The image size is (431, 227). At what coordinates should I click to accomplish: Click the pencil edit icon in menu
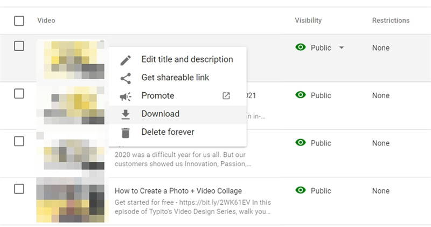tap(126, 60)
